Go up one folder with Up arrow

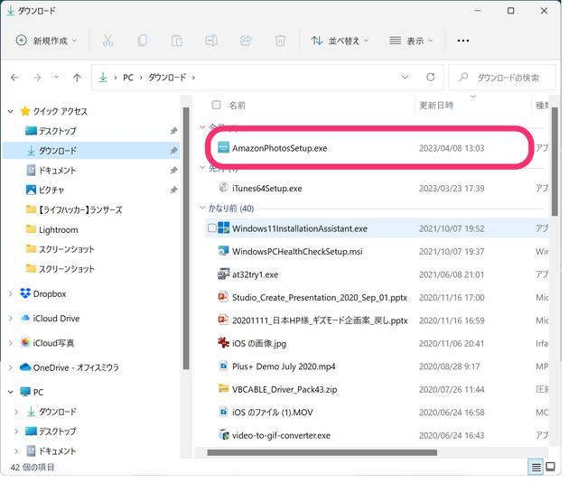click(x=78, y=78)
